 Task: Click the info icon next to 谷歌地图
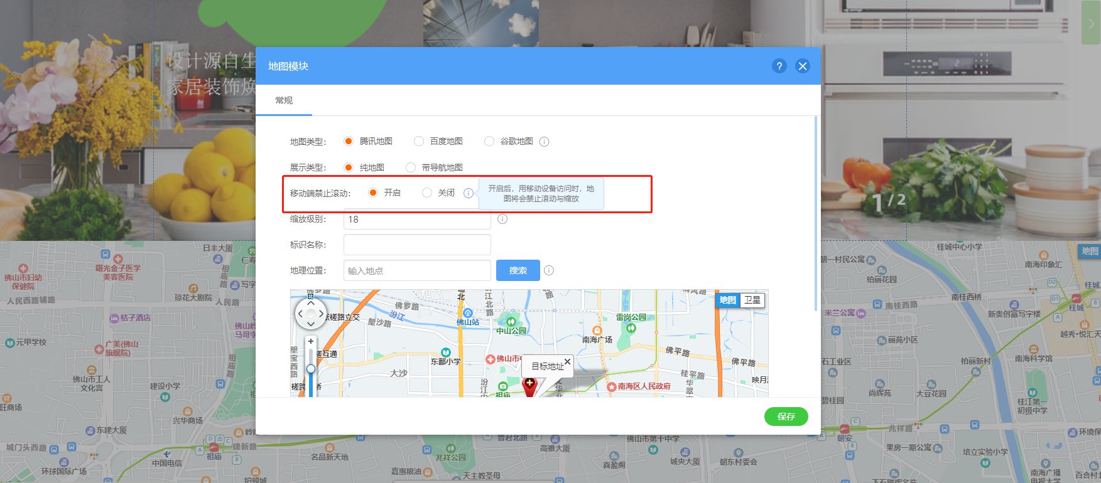(545, 142)
